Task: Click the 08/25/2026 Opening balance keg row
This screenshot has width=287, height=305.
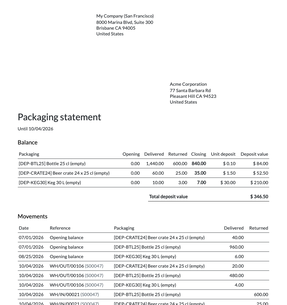Action: [143, 257]
